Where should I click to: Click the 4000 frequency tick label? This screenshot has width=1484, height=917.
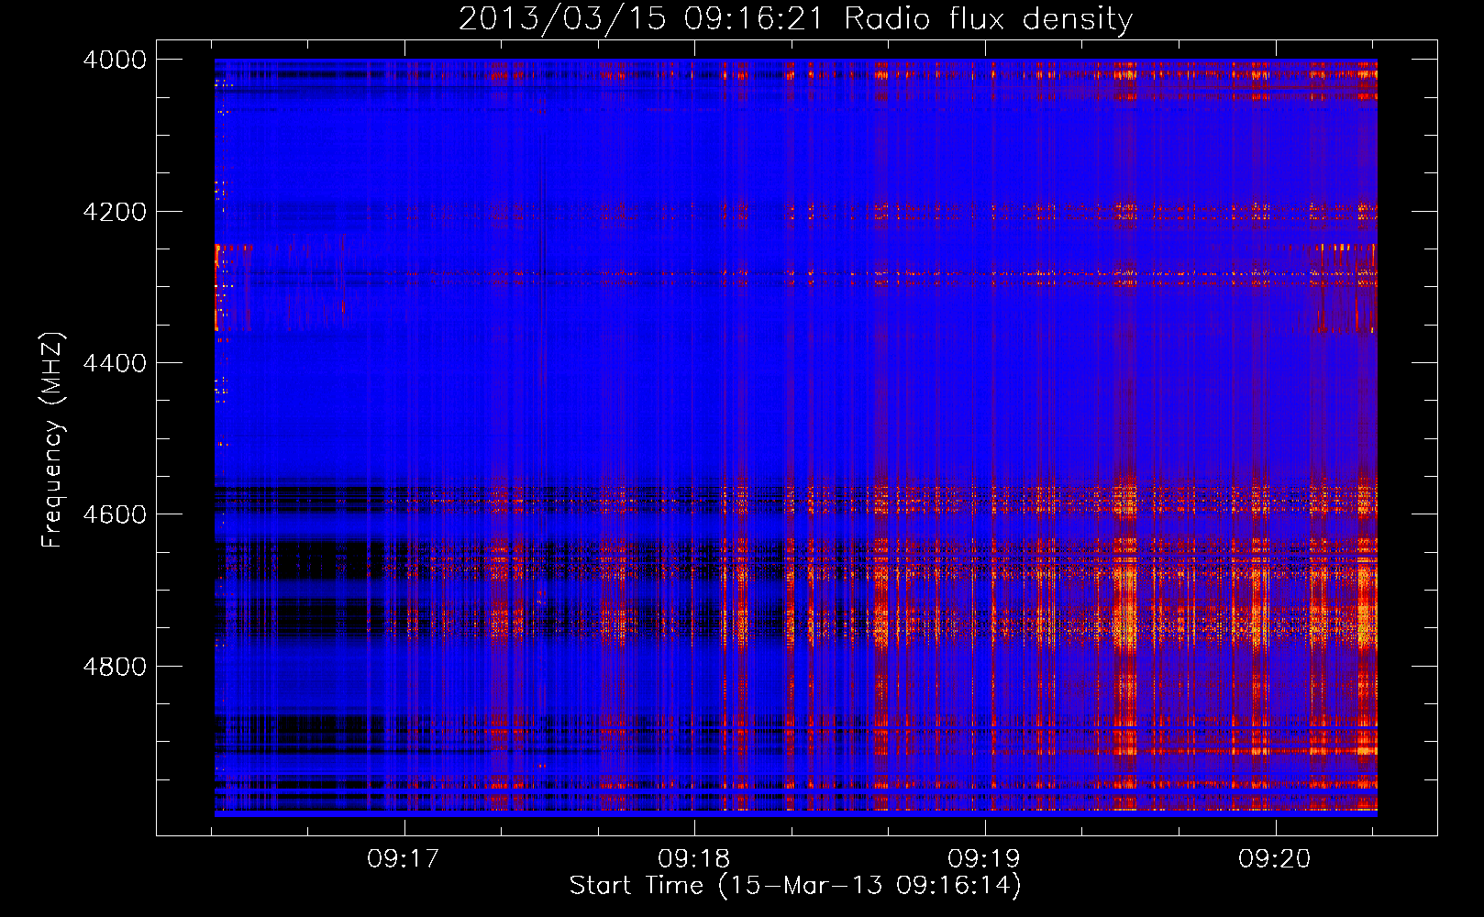pos(115,60)
